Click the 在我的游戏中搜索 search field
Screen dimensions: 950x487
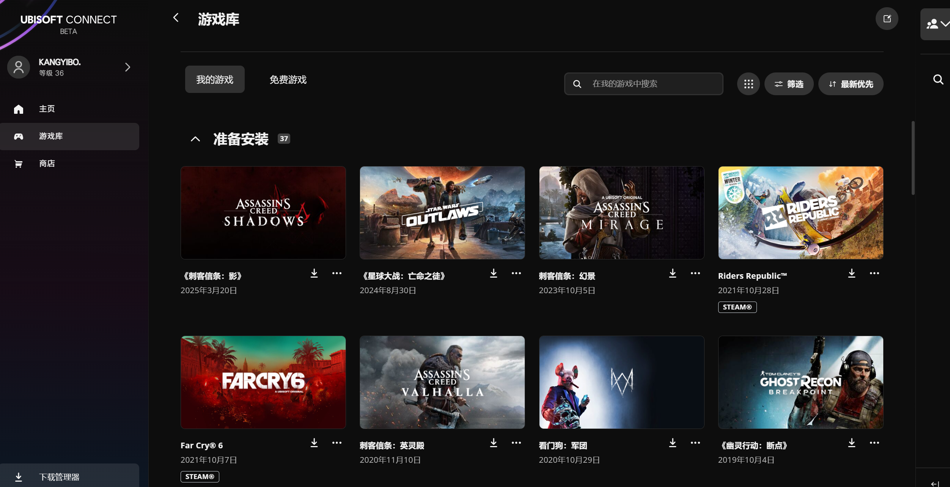pyautogui.click(x=643, y=84)
